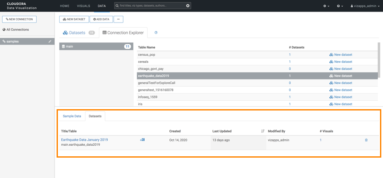The height and width of the screenshot is (178, 383).
Task: Click the New dataset icon for census_pop
Action: (332, 54)
